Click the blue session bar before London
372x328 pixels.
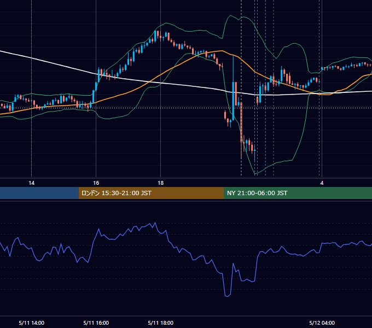(x=39, y=193)
